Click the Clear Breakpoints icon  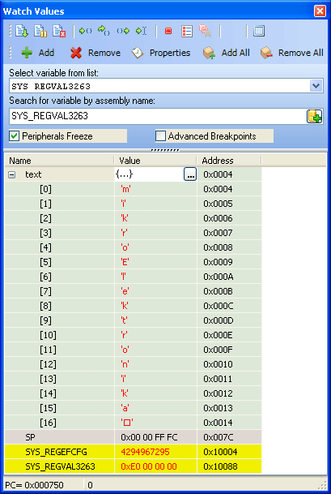206,31
